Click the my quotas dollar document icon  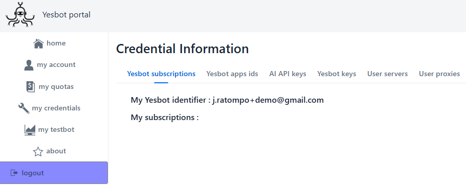click(x=31, y=87)
